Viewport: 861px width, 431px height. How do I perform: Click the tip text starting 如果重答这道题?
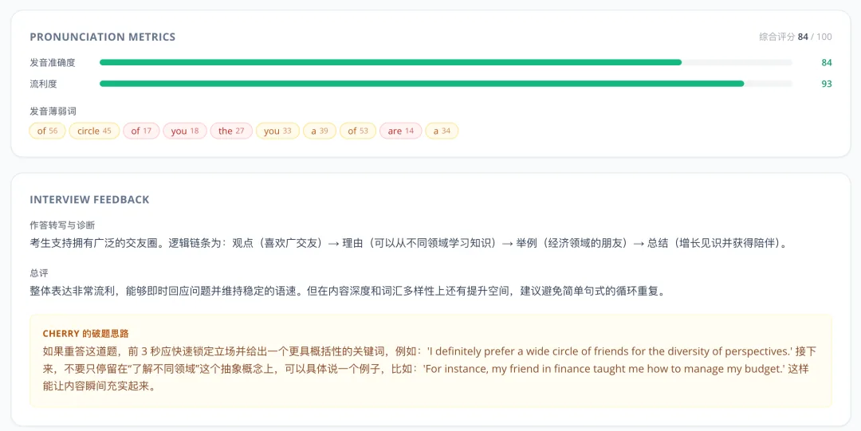pyautogui.click(x=430, y=368)
